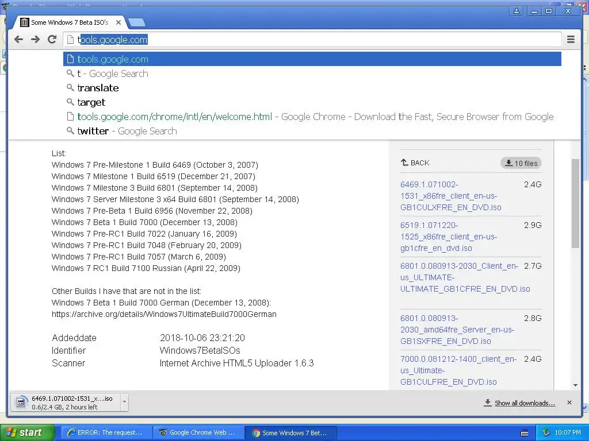
Task: Click the downloading 6469.1.071002 ISO item
Action: [66, 403]
